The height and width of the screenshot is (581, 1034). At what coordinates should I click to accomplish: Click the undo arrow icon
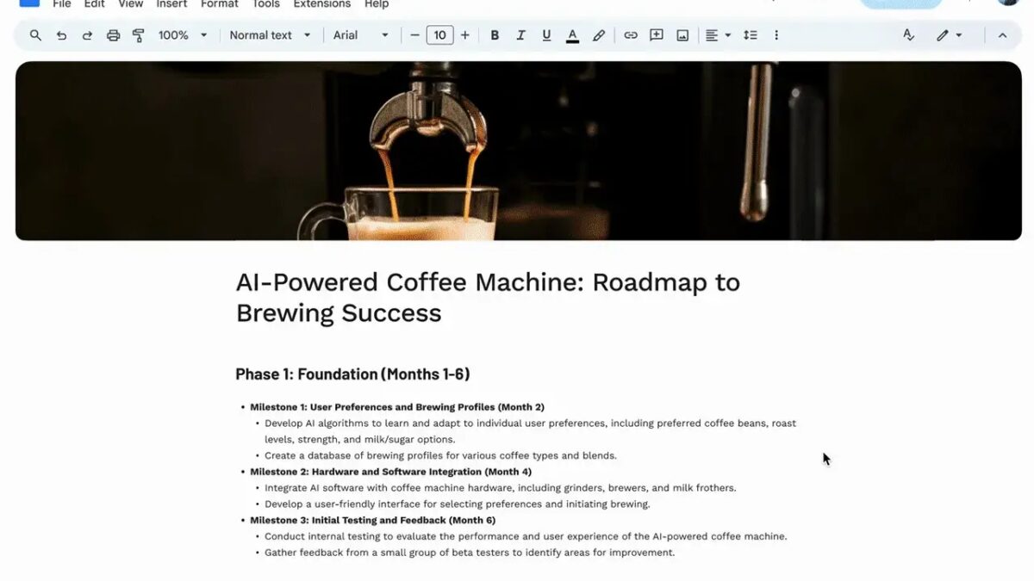tap(61, 35)
